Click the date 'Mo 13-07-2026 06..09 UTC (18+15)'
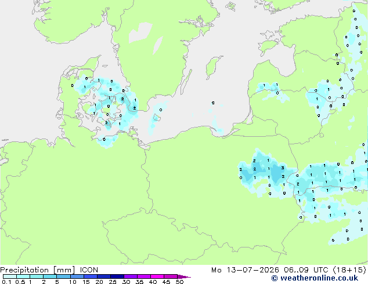 point(288,270)
